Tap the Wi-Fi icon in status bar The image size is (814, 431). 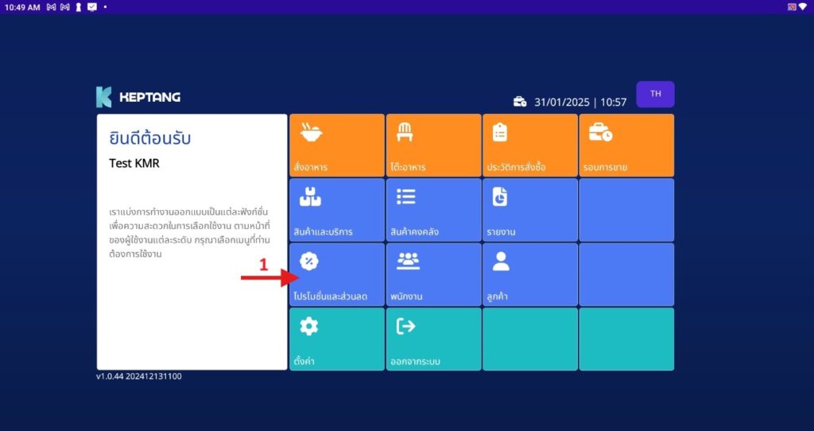tap(803, 6)
